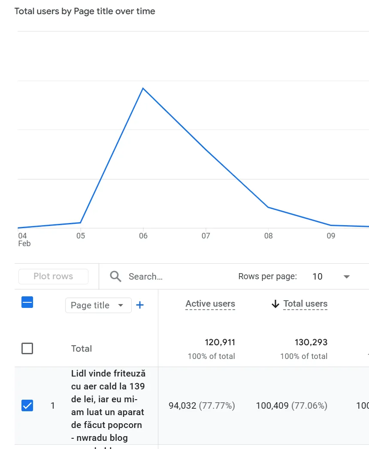Select the chart peak point at 06 Feb

(x=143, y=88)
